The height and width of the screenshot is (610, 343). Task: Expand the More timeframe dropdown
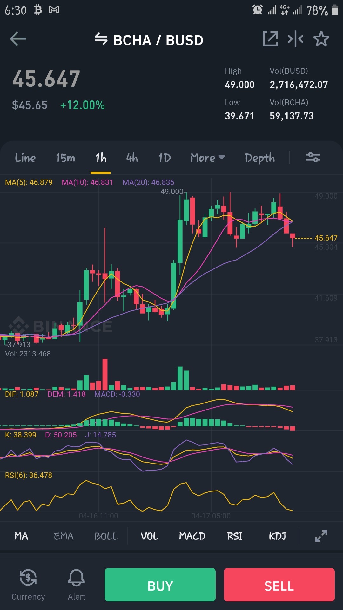(208, 158)
